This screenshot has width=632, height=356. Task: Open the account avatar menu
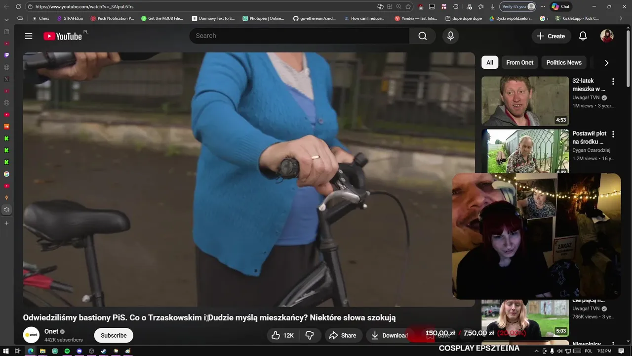pos(607,36)
